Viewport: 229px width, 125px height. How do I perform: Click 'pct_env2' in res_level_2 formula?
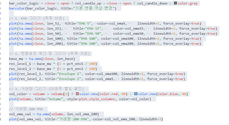pyautogui.click(x=75, y=69)
